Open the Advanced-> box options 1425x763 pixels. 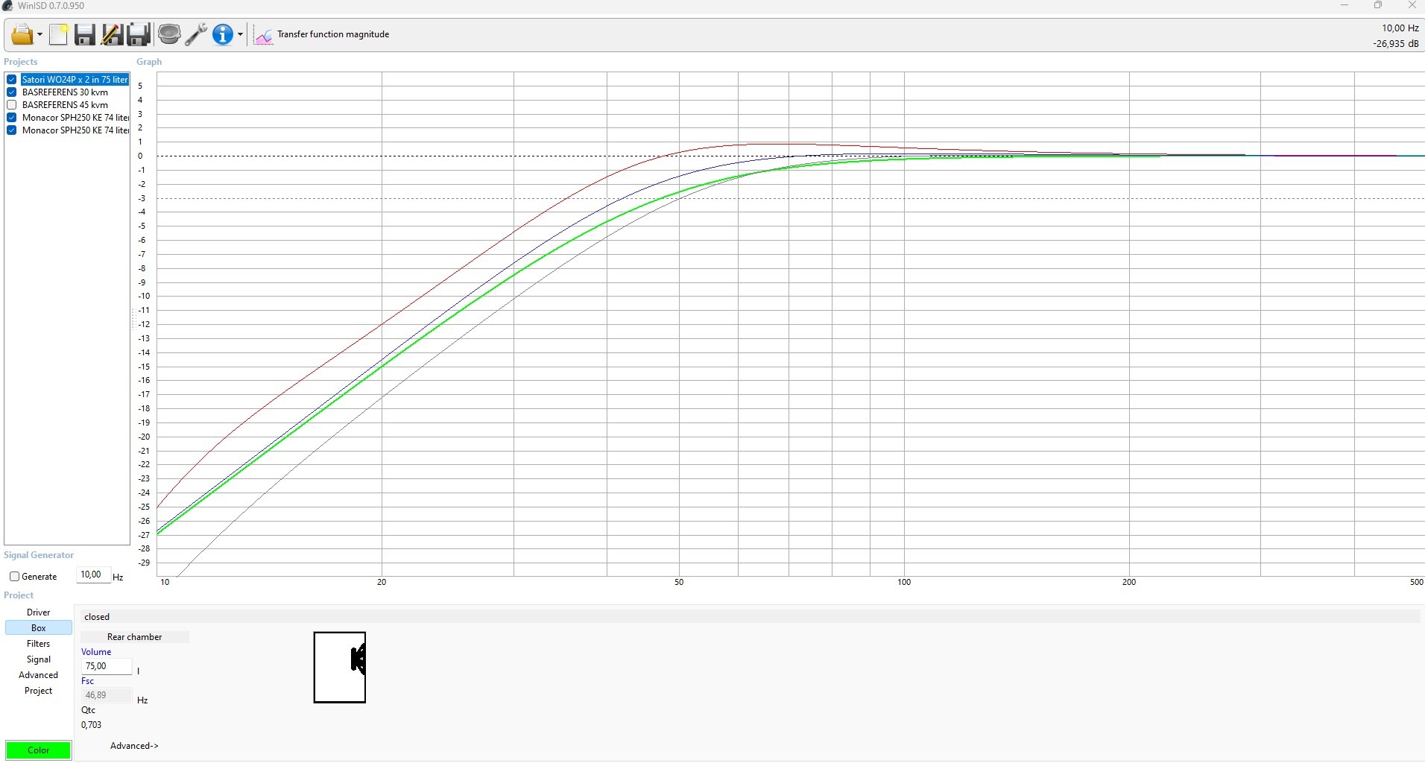134,746
